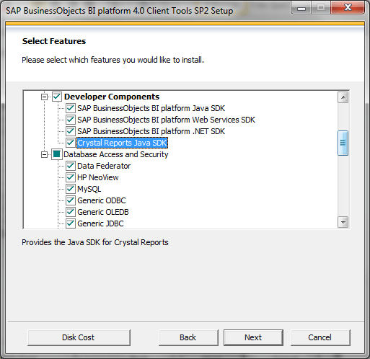Select the Developer Components label
The image size is (370, 359).
112,97
